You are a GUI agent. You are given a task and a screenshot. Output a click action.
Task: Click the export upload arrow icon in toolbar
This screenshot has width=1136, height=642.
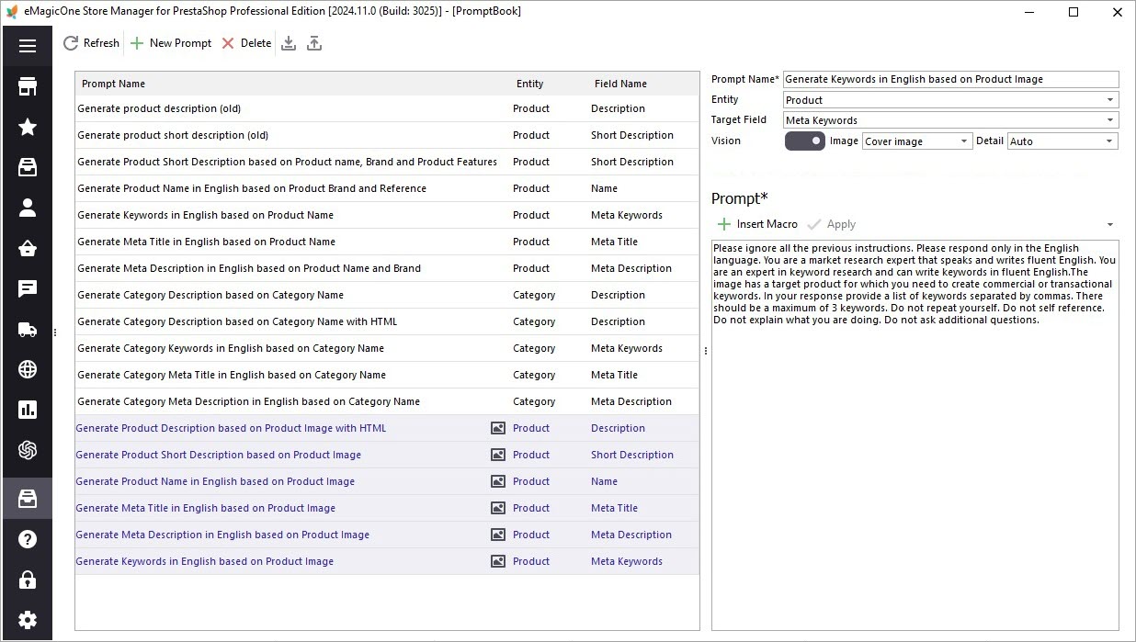[x=314, y=43]
